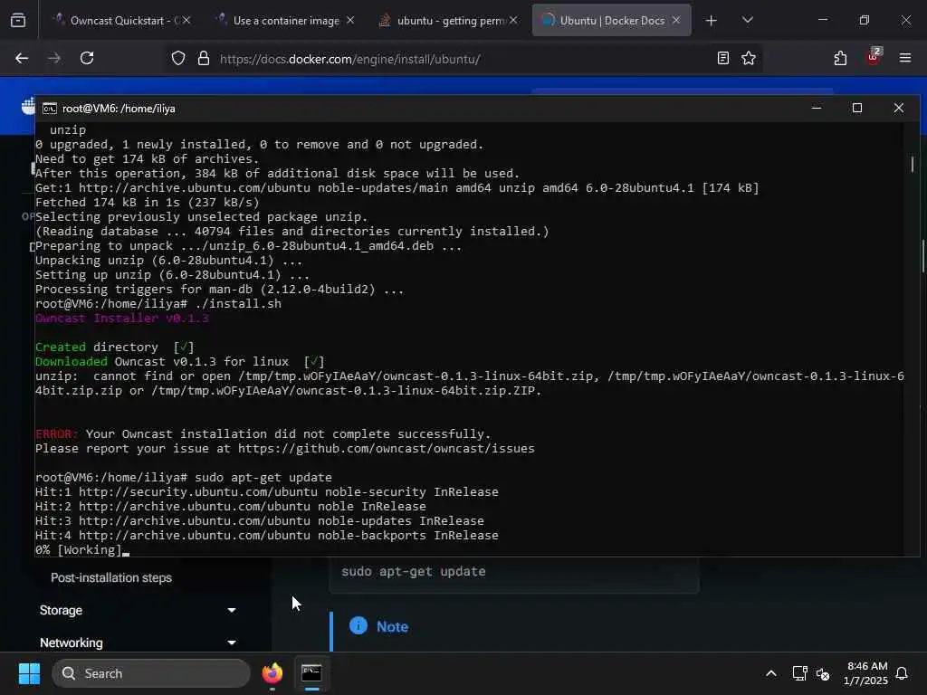Open clock and date 8:46 AM
The height and width of the screenshot is (695, 927).
coord(865,673)
